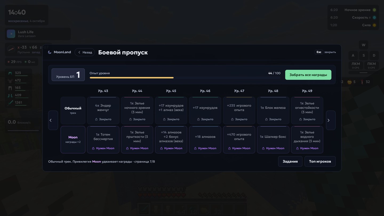Click the lock icon under 1x Тотем бессмертия
Image resolution: width=384 pixels, height=216 pixels.
(93, 148)
